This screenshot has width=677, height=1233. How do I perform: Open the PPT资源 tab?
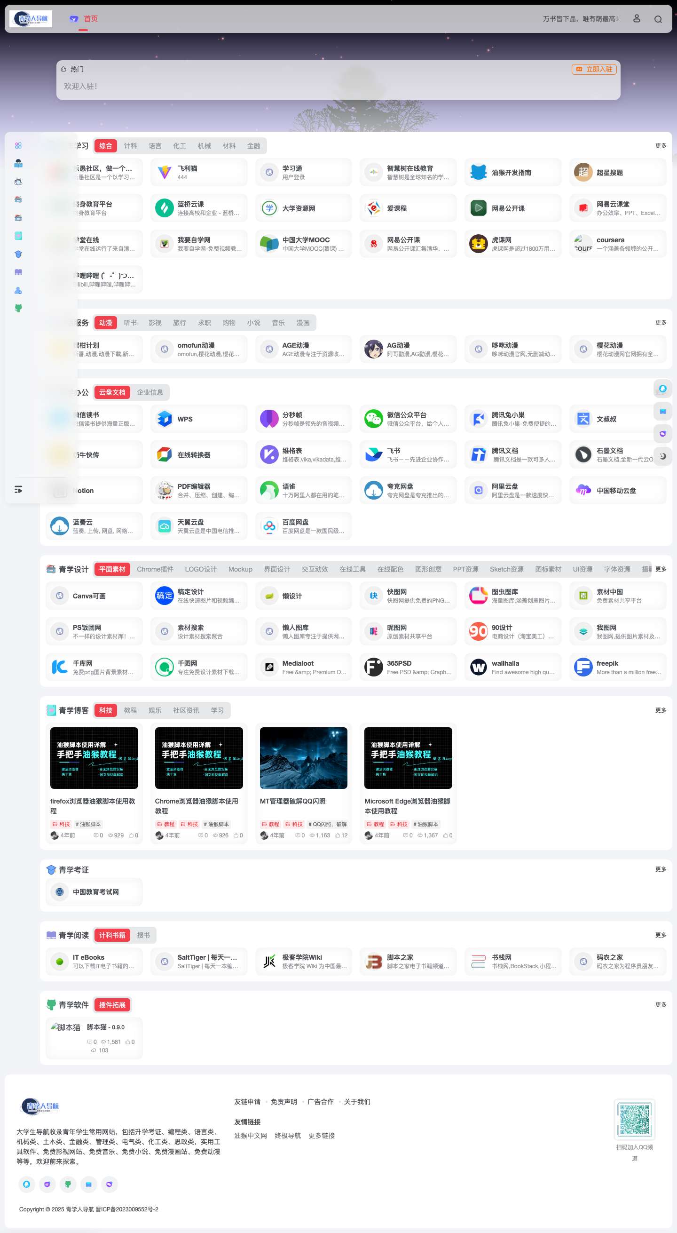(465, 570)
